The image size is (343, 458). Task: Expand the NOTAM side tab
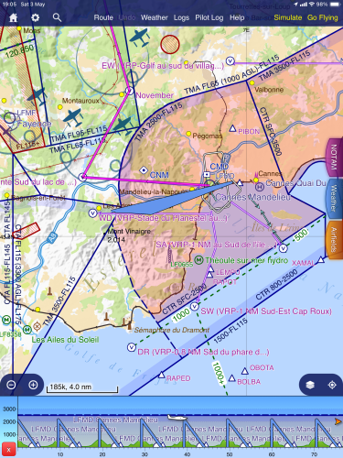[334, 158]
